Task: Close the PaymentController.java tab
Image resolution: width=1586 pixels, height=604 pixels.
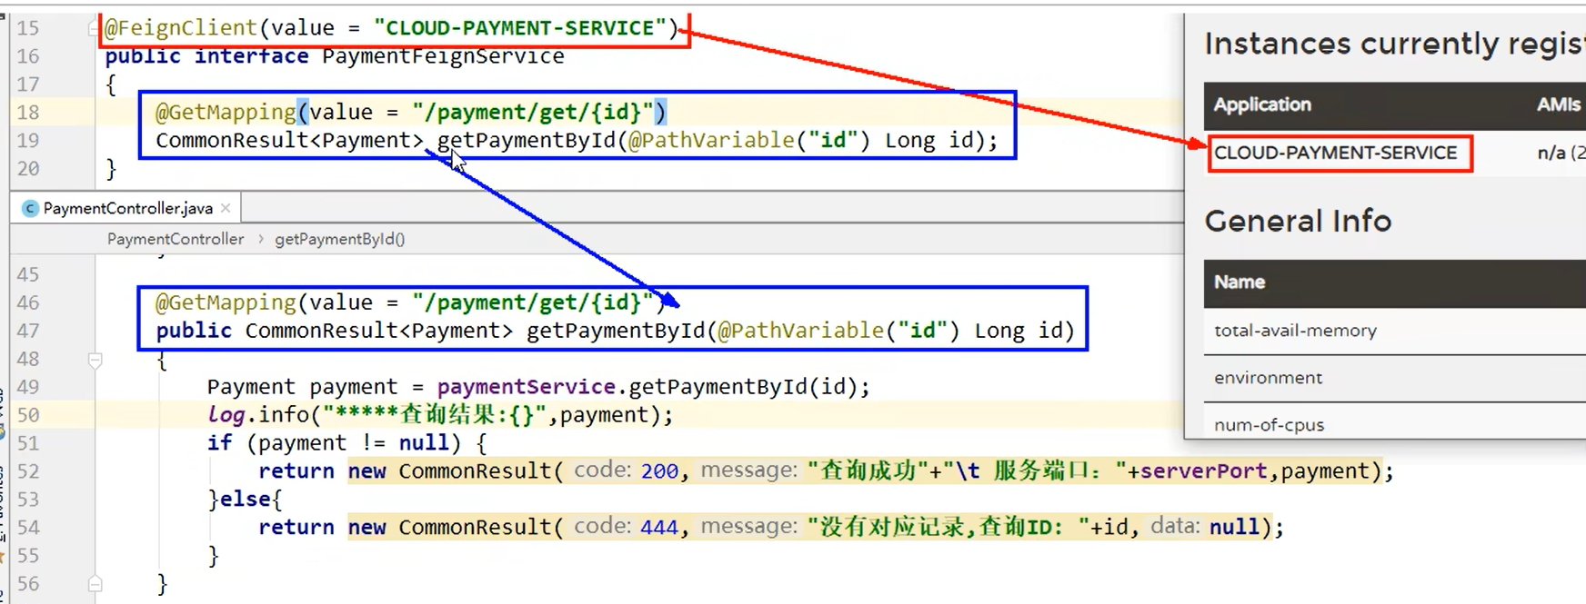Action: (226, 208)
